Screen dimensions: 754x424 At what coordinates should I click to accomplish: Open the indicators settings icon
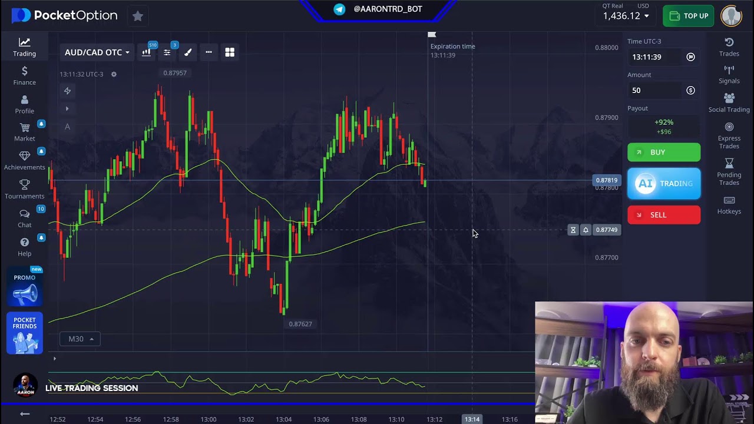167,52
